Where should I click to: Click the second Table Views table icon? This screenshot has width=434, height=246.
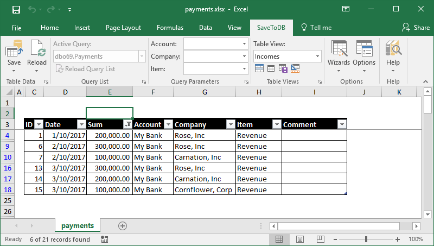pos(271,68)
